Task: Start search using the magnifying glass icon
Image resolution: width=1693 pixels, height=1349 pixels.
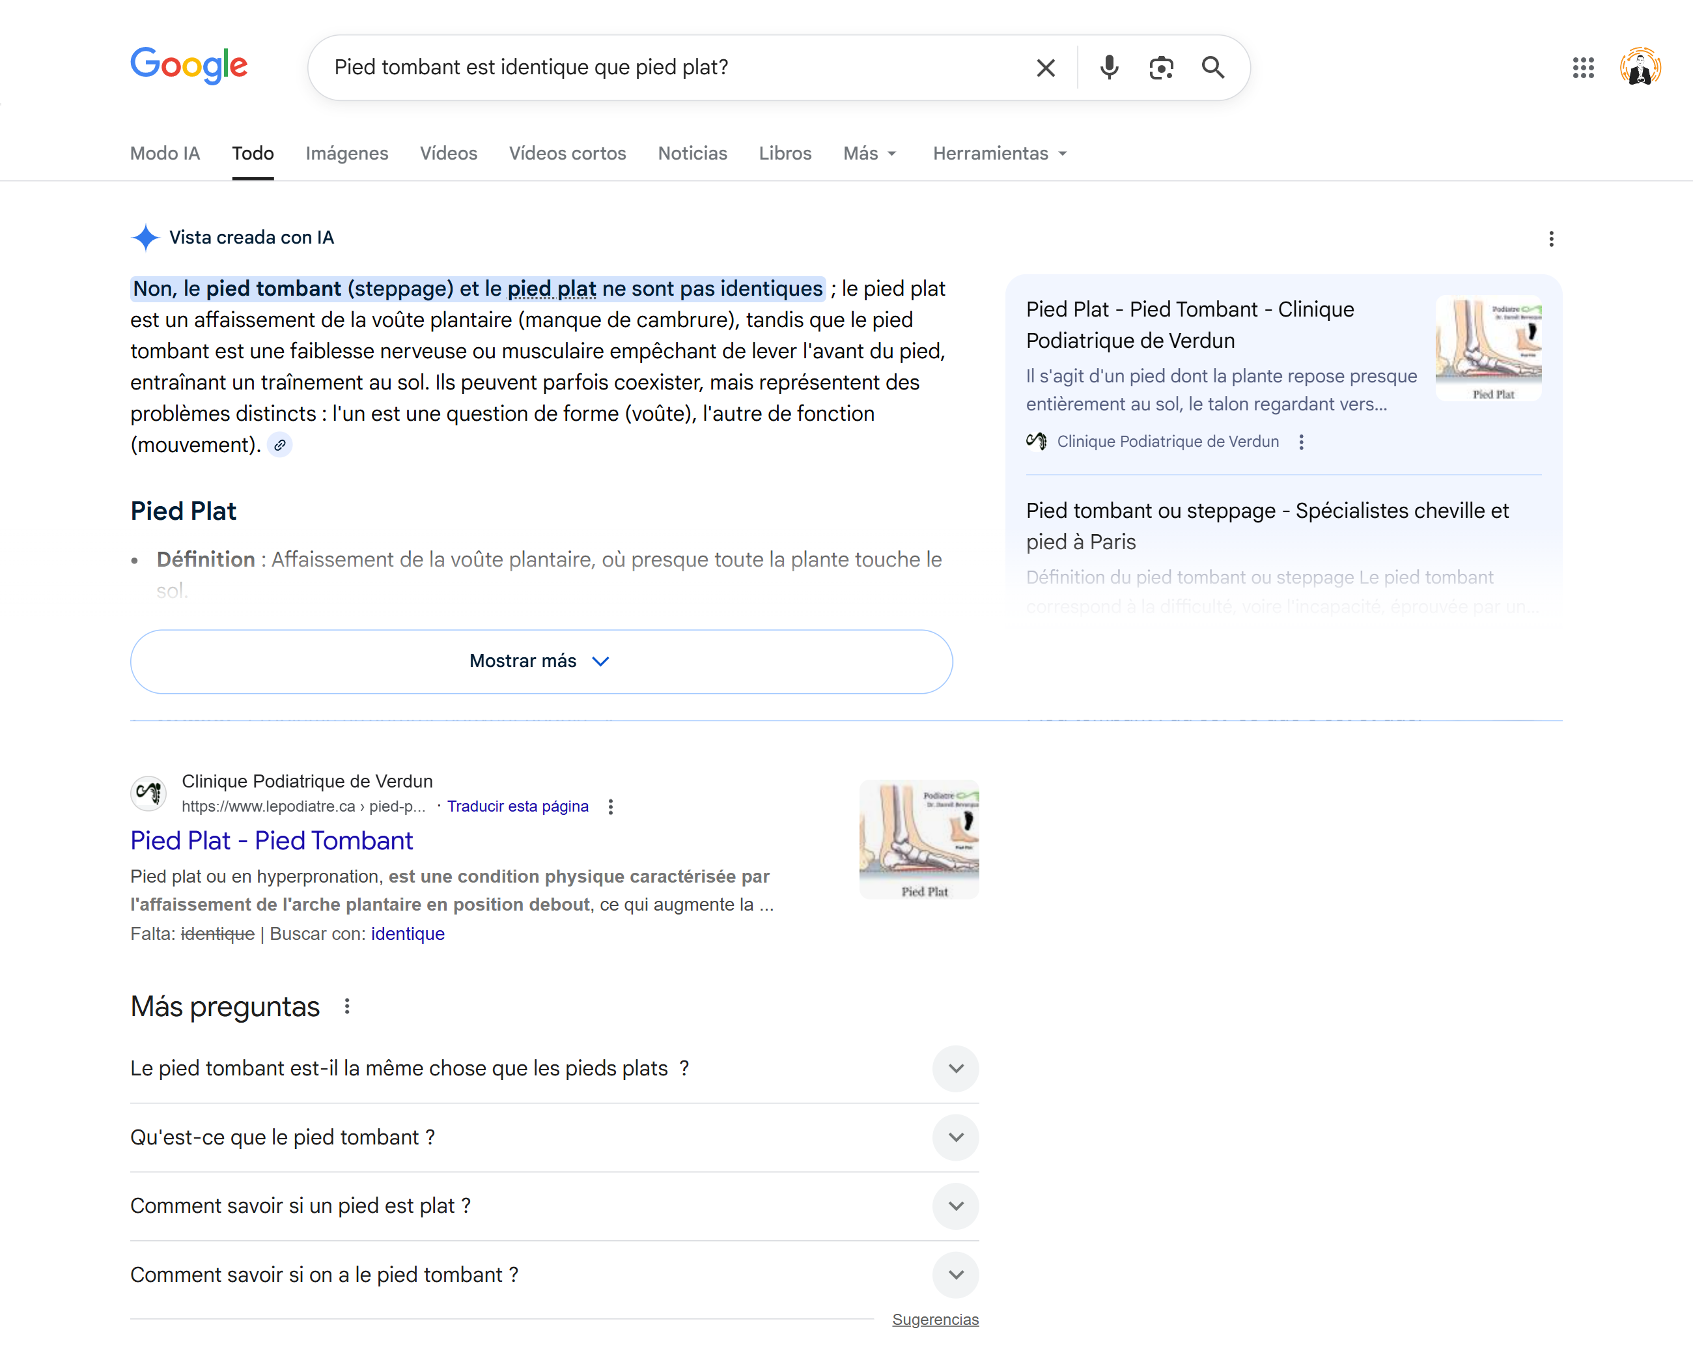Action: pyautogui.click(x=1212, y=68)
